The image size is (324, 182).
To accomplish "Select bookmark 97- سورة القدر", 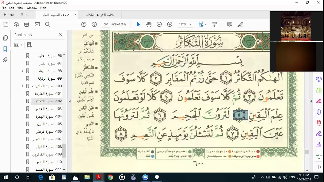I will (50, 63).
